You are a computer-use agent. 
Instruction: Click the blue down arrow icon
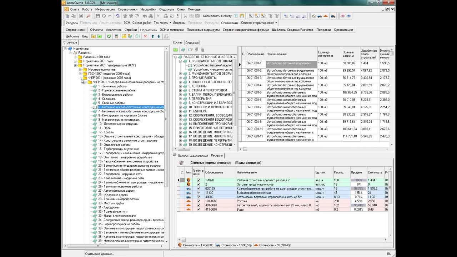pos(159,36)
